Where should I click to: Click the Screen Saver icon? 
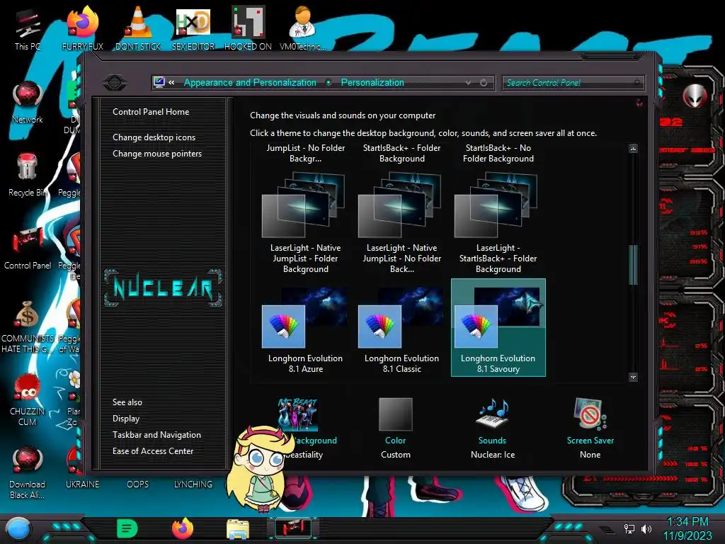pyautogui.click(x=590, y=413)
